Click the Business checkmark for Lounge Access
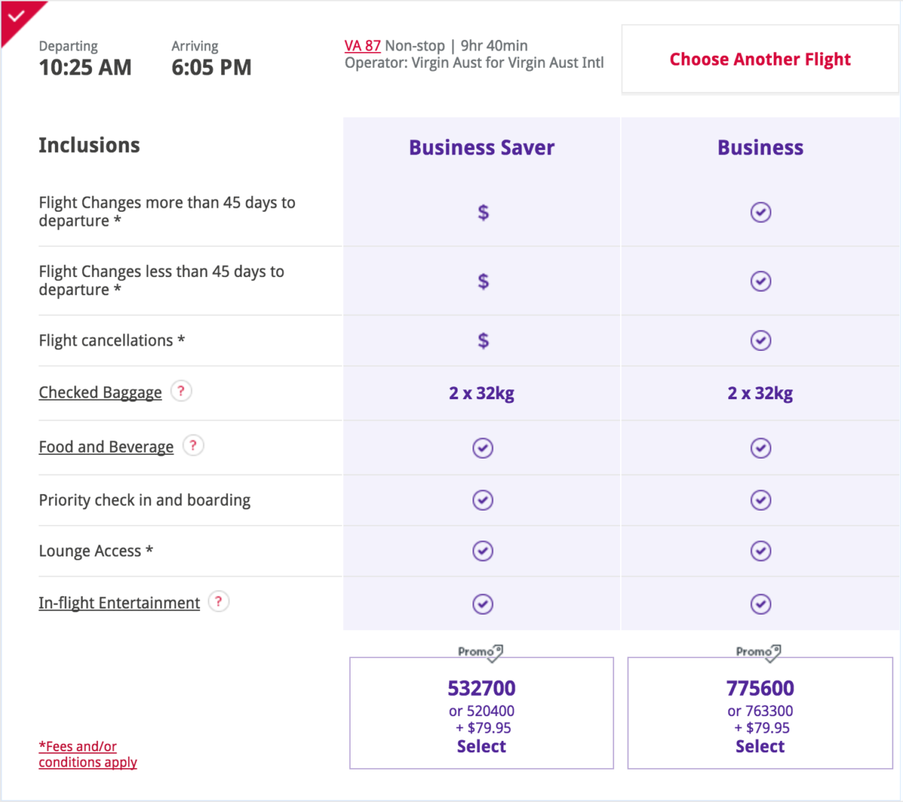 tap(760, 550)
